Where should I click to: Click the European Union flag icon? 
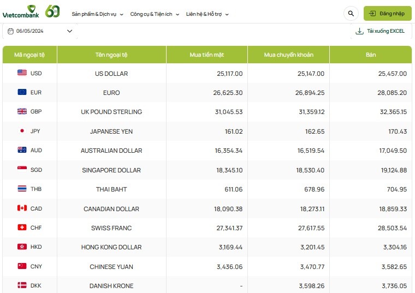click(x=22, y=92)
